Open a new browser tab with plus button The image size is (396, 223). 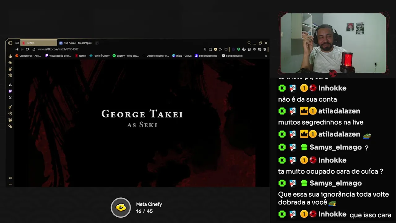pos(97,43)
